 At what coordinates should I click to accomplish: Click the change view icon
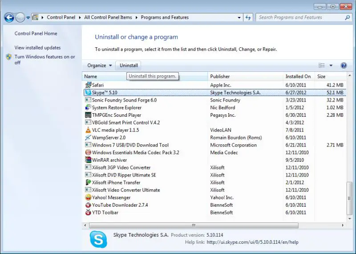point(321,66)
